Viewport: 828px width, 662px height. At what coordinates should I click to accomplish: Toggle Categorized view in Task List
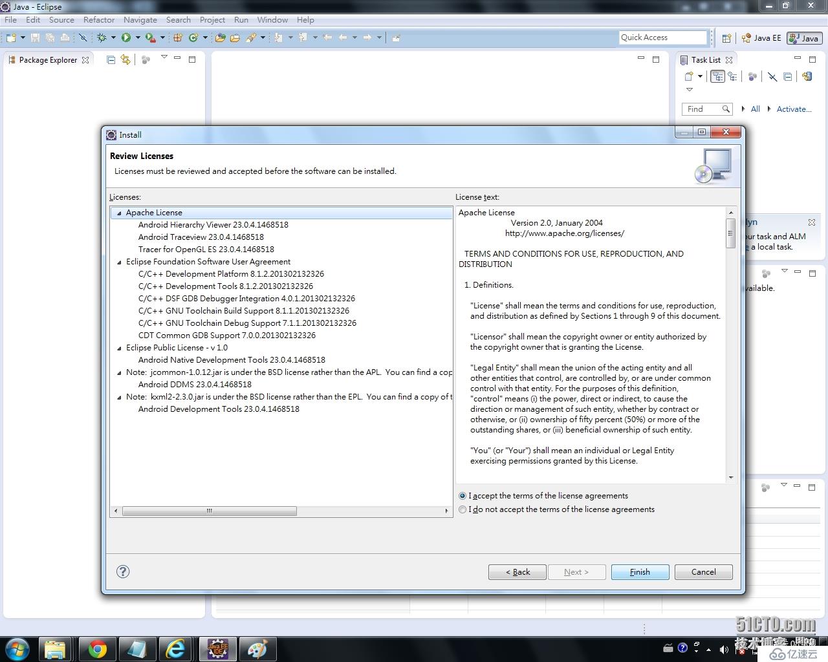click(x=717, y=76)
